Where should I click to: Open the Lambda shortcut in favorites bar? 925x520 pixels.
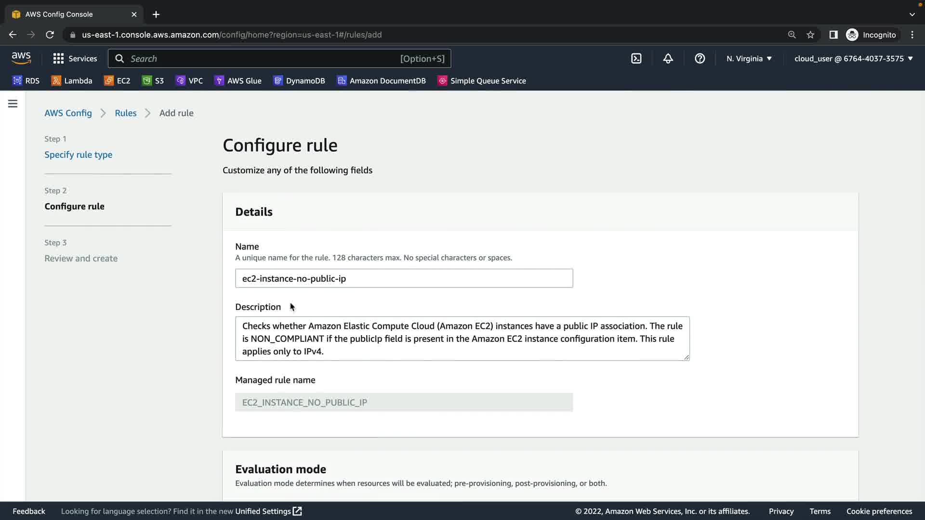(x=72, y=81)
